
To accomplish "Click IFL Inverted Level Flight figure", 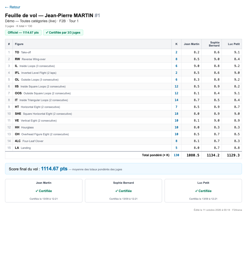I will pos(36,73).
